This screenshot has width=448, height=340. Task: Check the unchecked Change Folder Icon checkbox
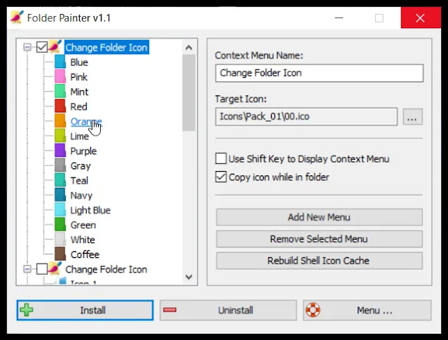(42, 269)
